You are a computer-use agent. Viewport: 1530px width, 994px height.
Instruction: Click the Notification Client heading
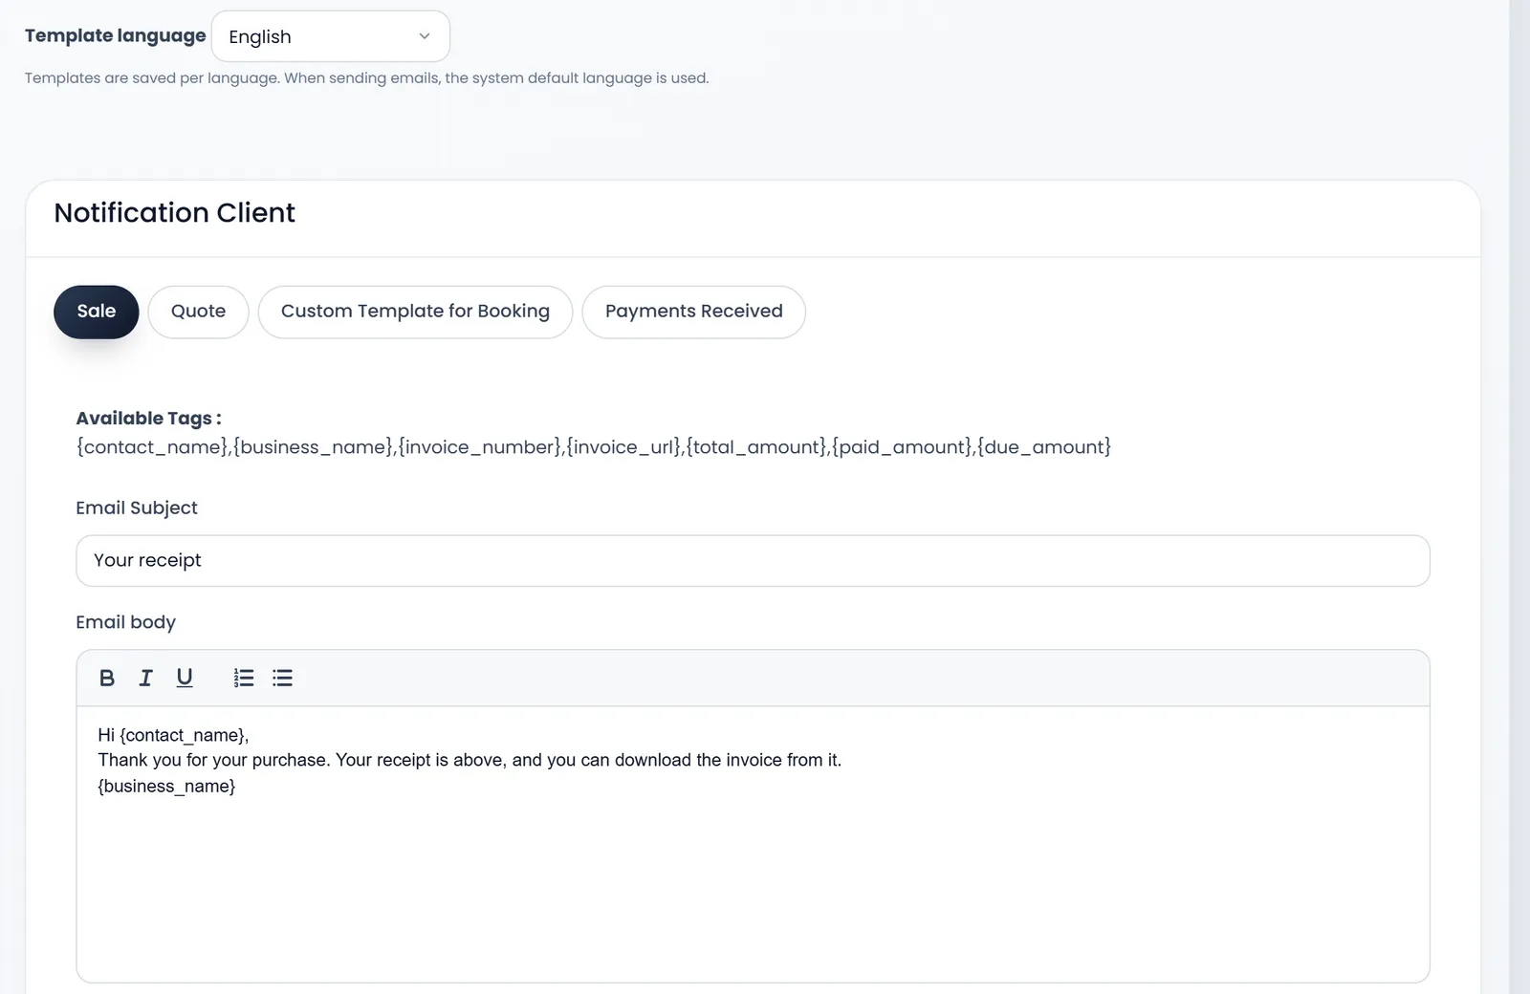click(x=174, y=212)
